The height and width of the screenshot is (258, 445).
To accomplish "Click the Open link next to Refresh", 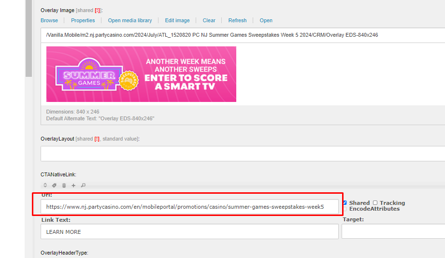I will pyautogui.click(x=266, y=20).
